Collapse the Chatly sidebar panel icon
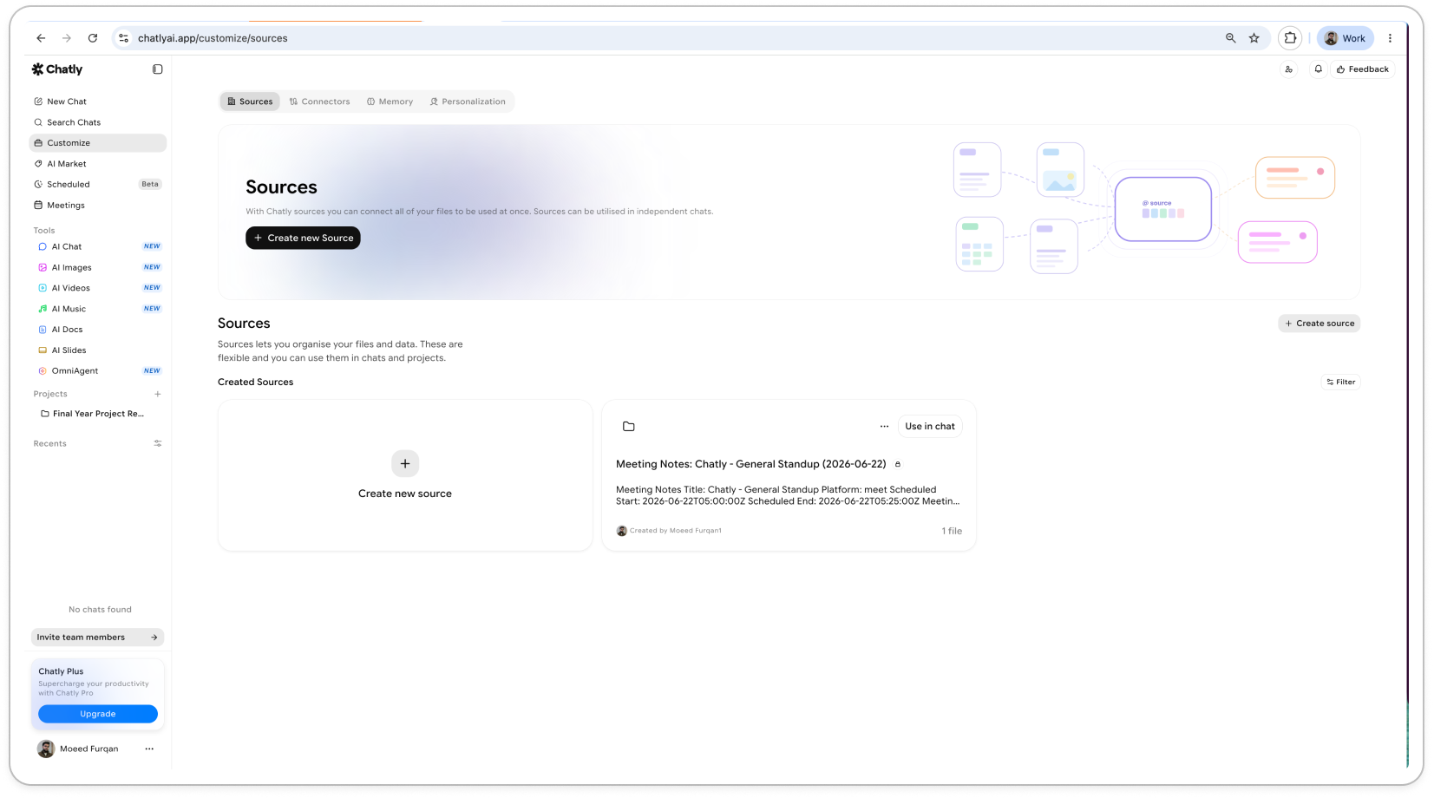 157,69
